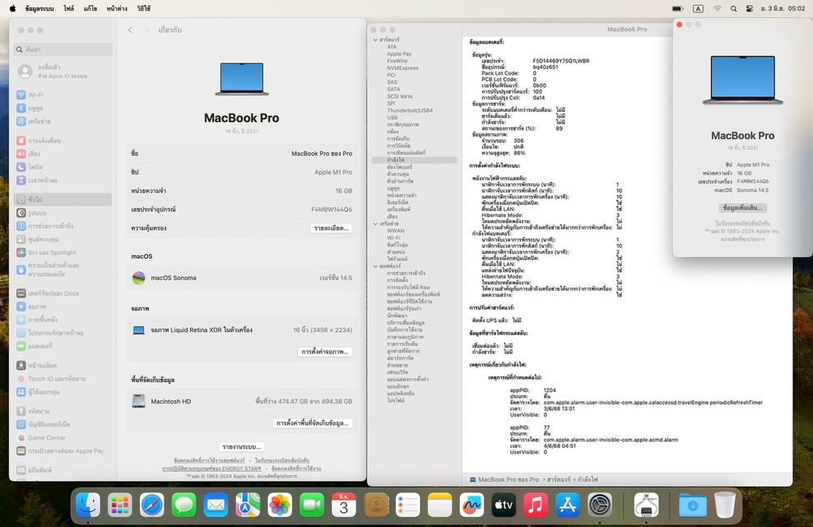813x527 pixels.
Task: Select FireWire in System Information tree
Action: (397, 61)
